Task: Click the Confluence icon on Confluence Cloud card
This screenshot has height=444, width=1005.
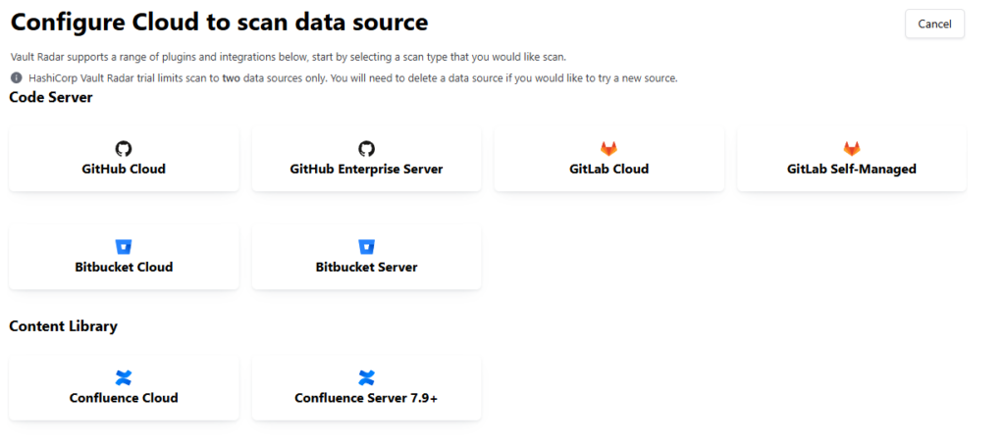Action: [123, 377]
